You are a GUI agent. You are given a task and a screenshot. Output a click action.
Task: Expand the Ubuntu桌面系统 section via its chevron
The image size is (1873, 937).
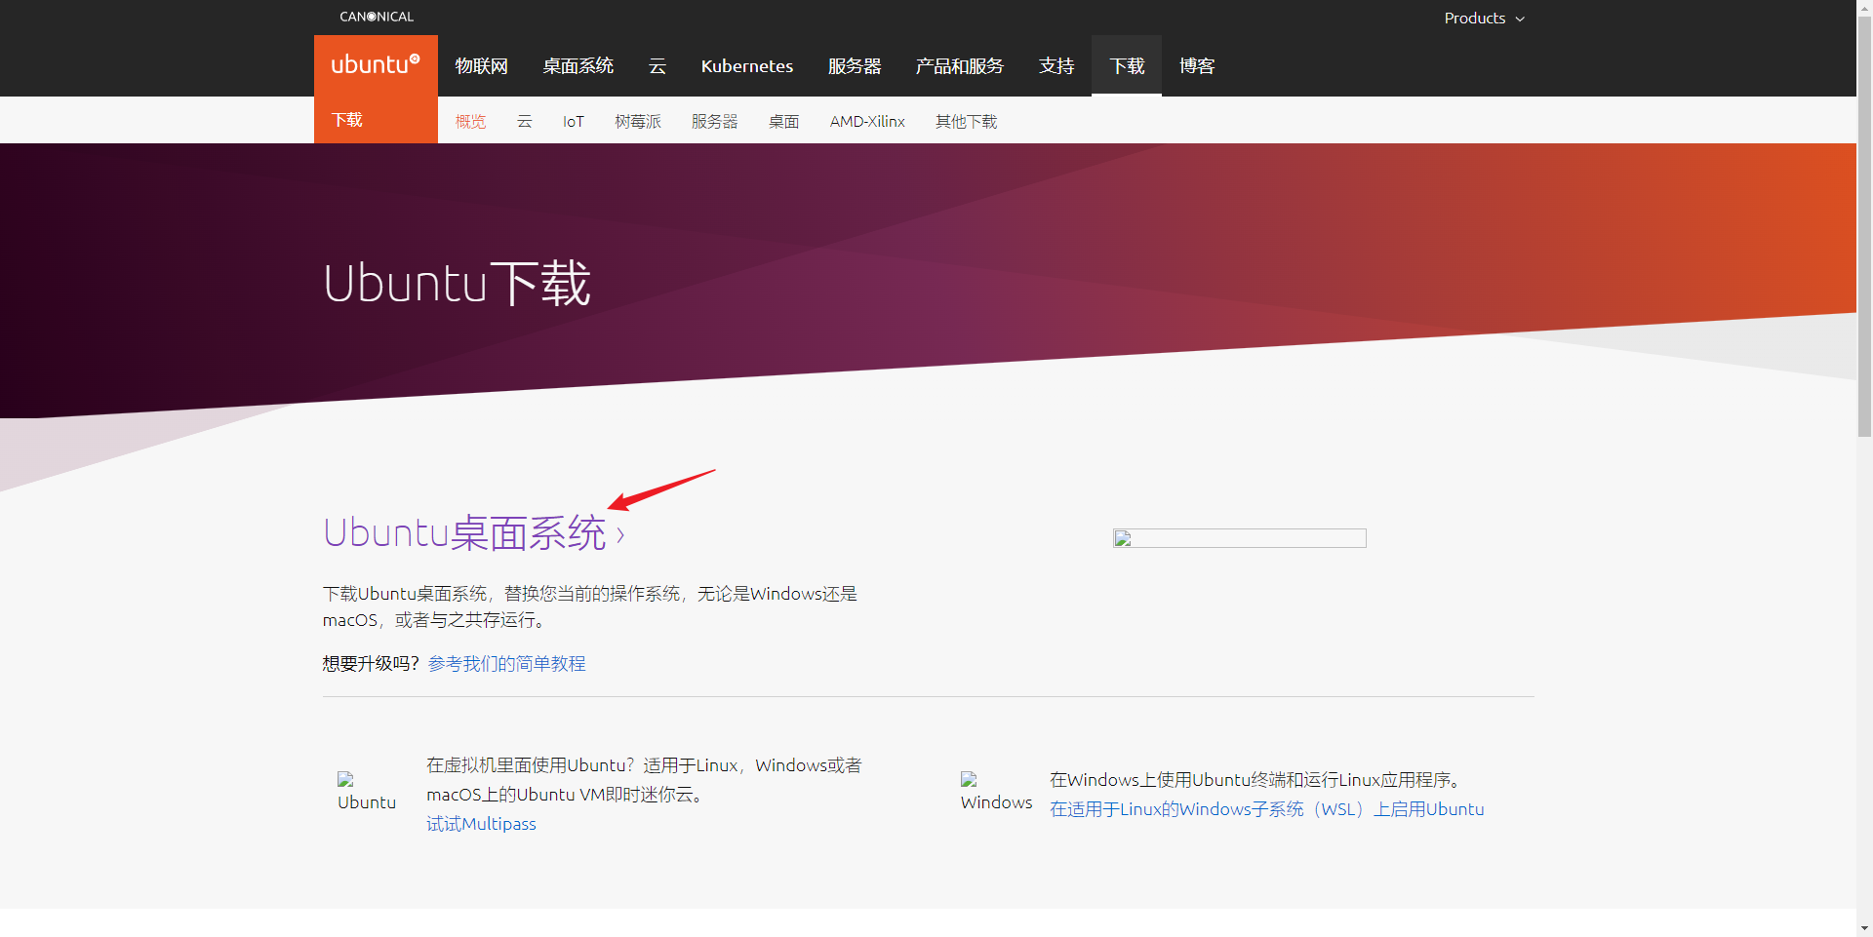[621, 534]
